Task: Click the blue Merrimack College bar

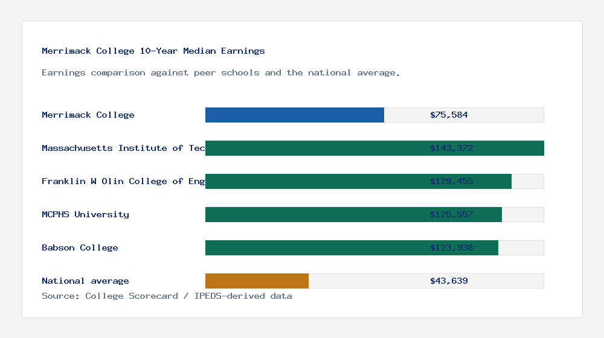Action: point(295,115)
